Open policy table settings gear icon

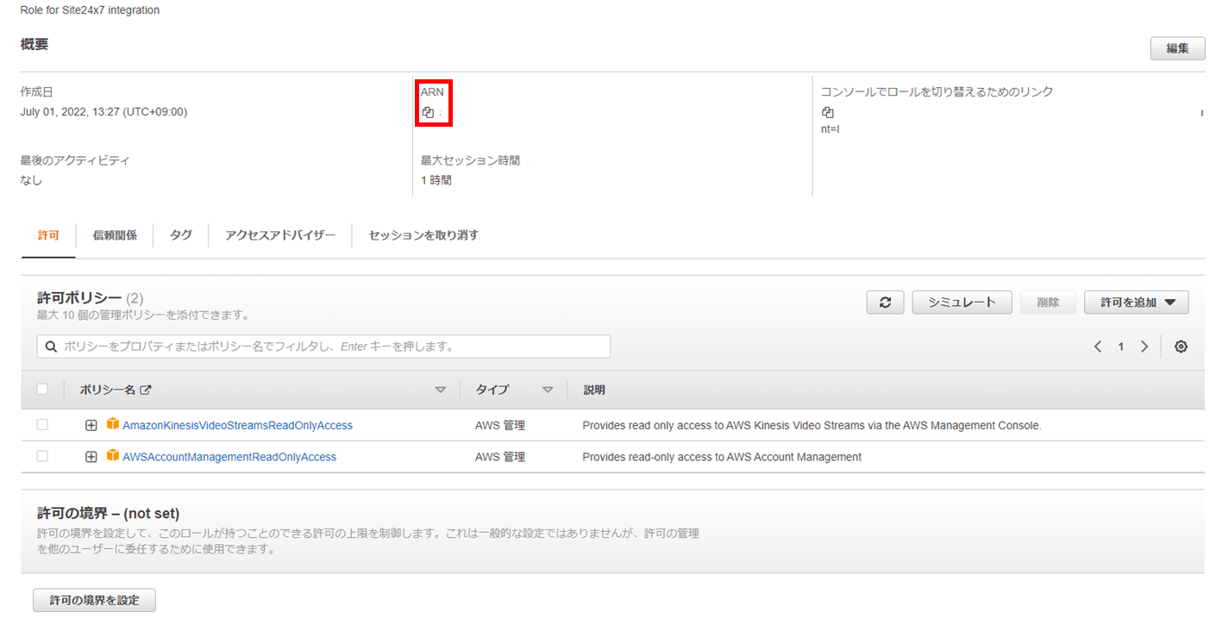pyautogui.click(x=1181, y=347)
